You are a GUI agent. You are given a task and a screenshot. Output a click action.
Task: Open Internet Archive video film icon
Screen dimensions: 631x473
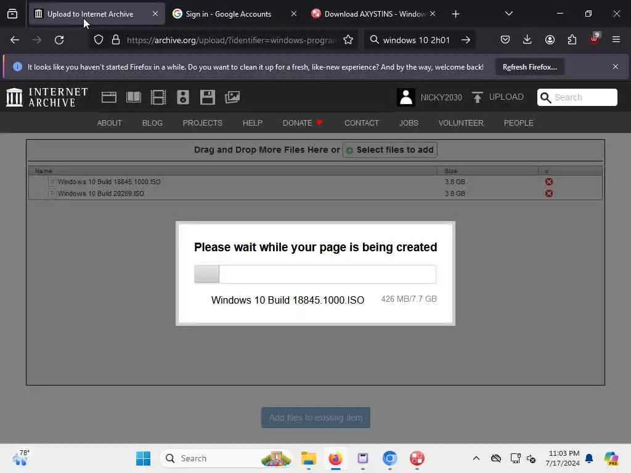[x=158, y=97]
